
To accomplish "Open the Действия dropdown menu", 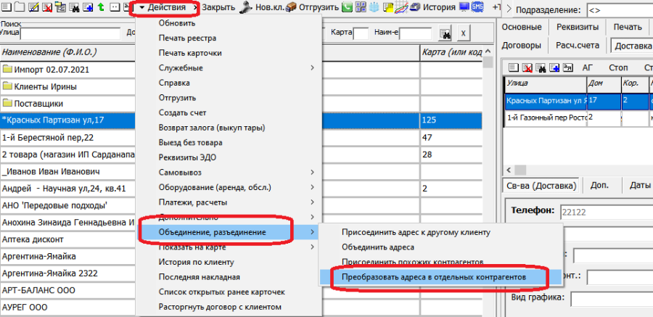I will 166,7.
